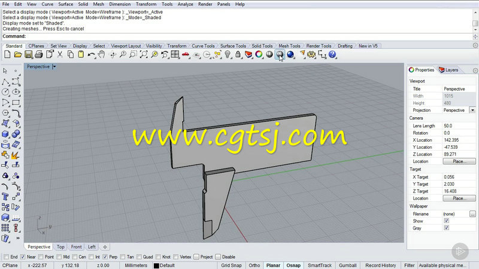The image size is (479, 269).
Task: Select the Text tool T icon
Action: pyautogui.click(x=5, y=197)
